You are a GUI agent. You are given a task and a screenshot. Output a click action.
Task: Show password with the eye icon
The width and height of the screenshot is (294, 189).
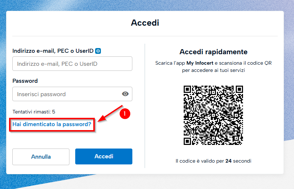point(125,94)
